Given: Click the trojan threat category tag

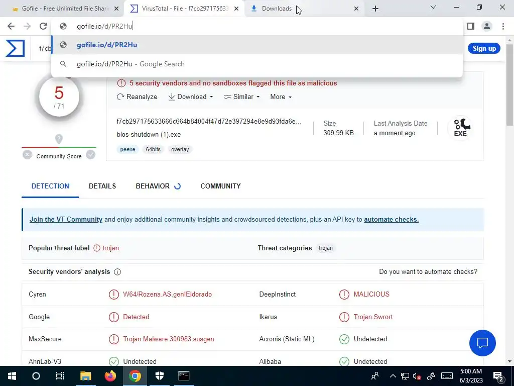Looking at the screenshot, I should click(x=325, y=248).
